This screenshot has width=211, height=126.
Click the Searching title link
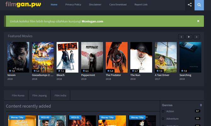(x=185, y=75)
